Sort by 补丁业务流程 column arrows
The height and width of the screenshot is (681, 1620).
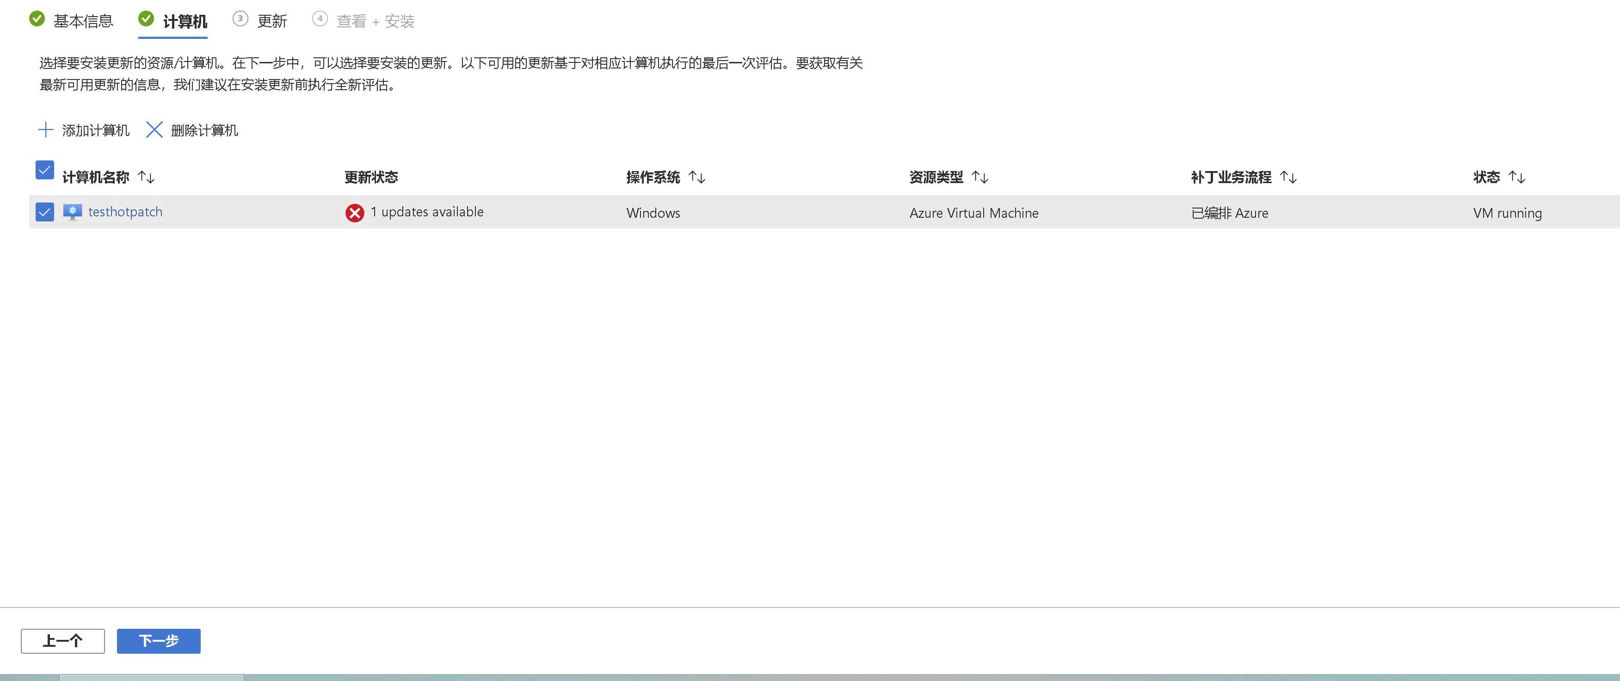point(1288,178)
